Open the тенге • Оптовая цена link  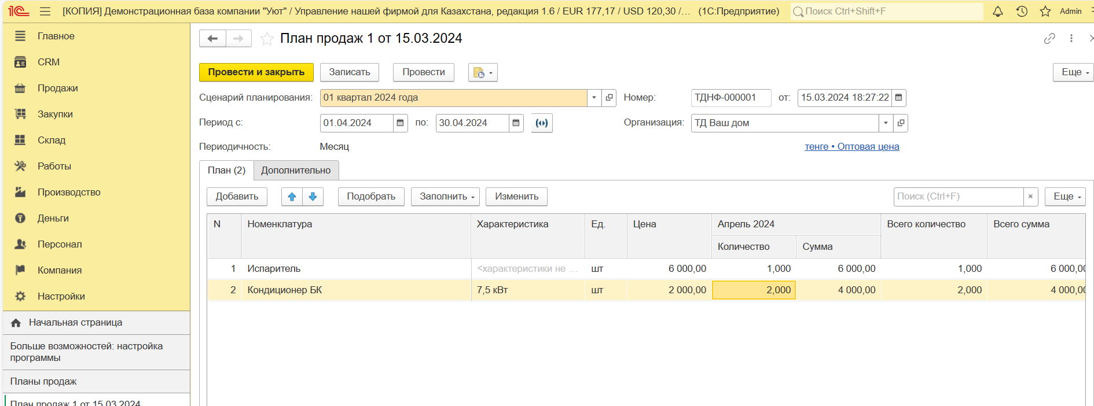point(851,147)
